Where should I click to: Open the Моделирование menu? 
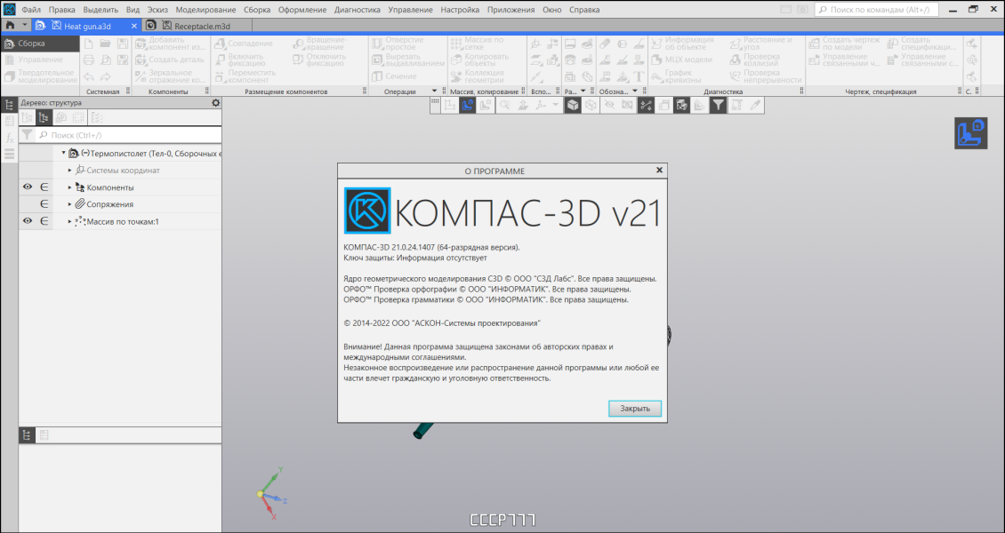click(x=205, y=10)
